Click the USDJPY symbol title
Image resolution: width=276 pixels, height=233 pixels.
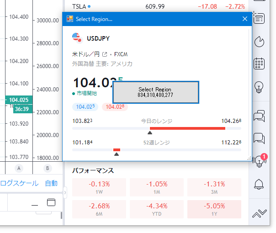pyautogui.click(x=98, y=38)
